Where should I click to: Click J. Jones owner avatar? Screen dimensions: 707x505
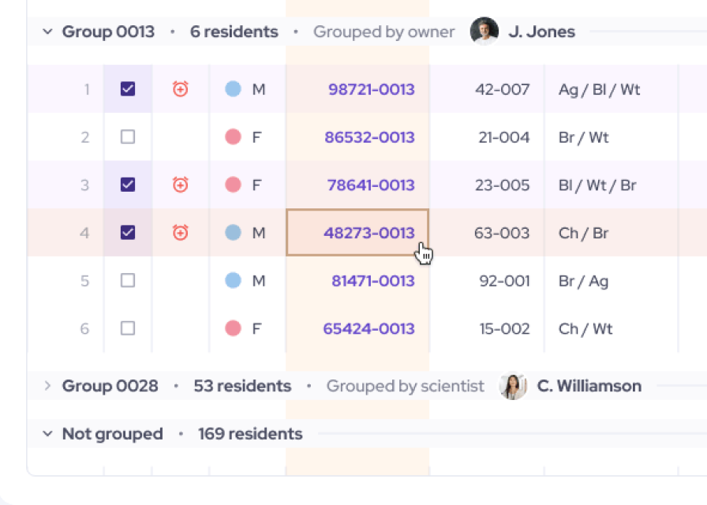point(484,32)
